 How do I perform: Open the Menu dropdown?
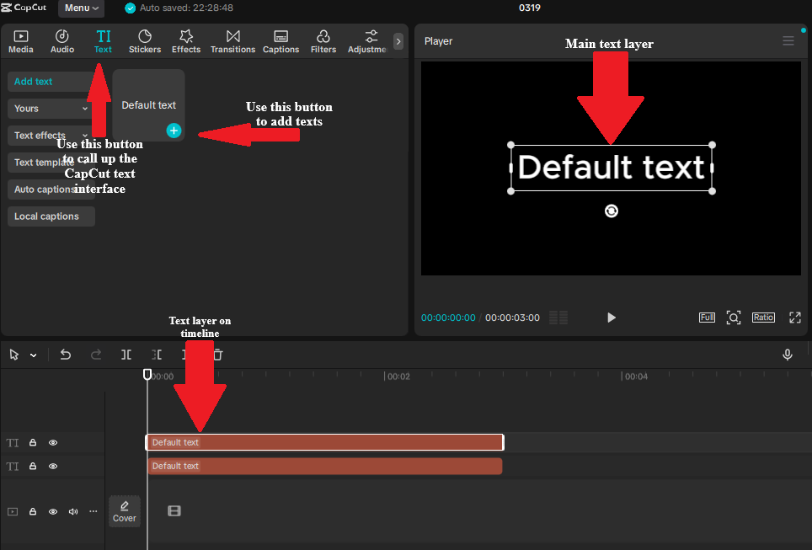[x=81, y=8]
